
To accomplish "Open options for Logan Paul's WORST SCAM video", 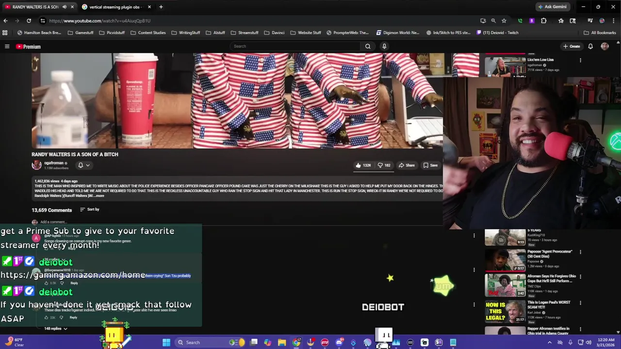I will (580, 303).
